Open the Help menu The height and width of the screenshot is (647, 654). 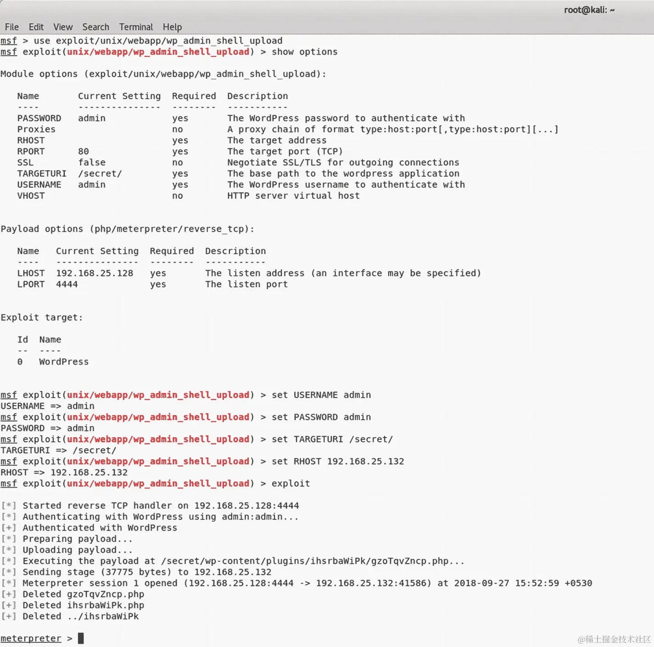[x=172, y=27]
